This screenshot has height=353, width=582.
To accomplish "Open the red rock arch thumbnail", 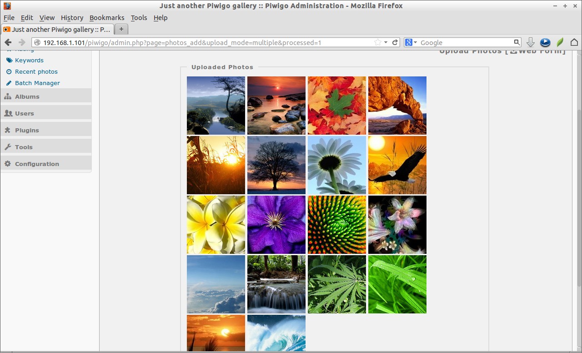I will click(397, 106).
